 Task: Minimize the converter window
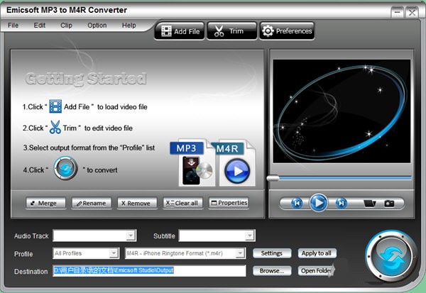click(398, 12)
